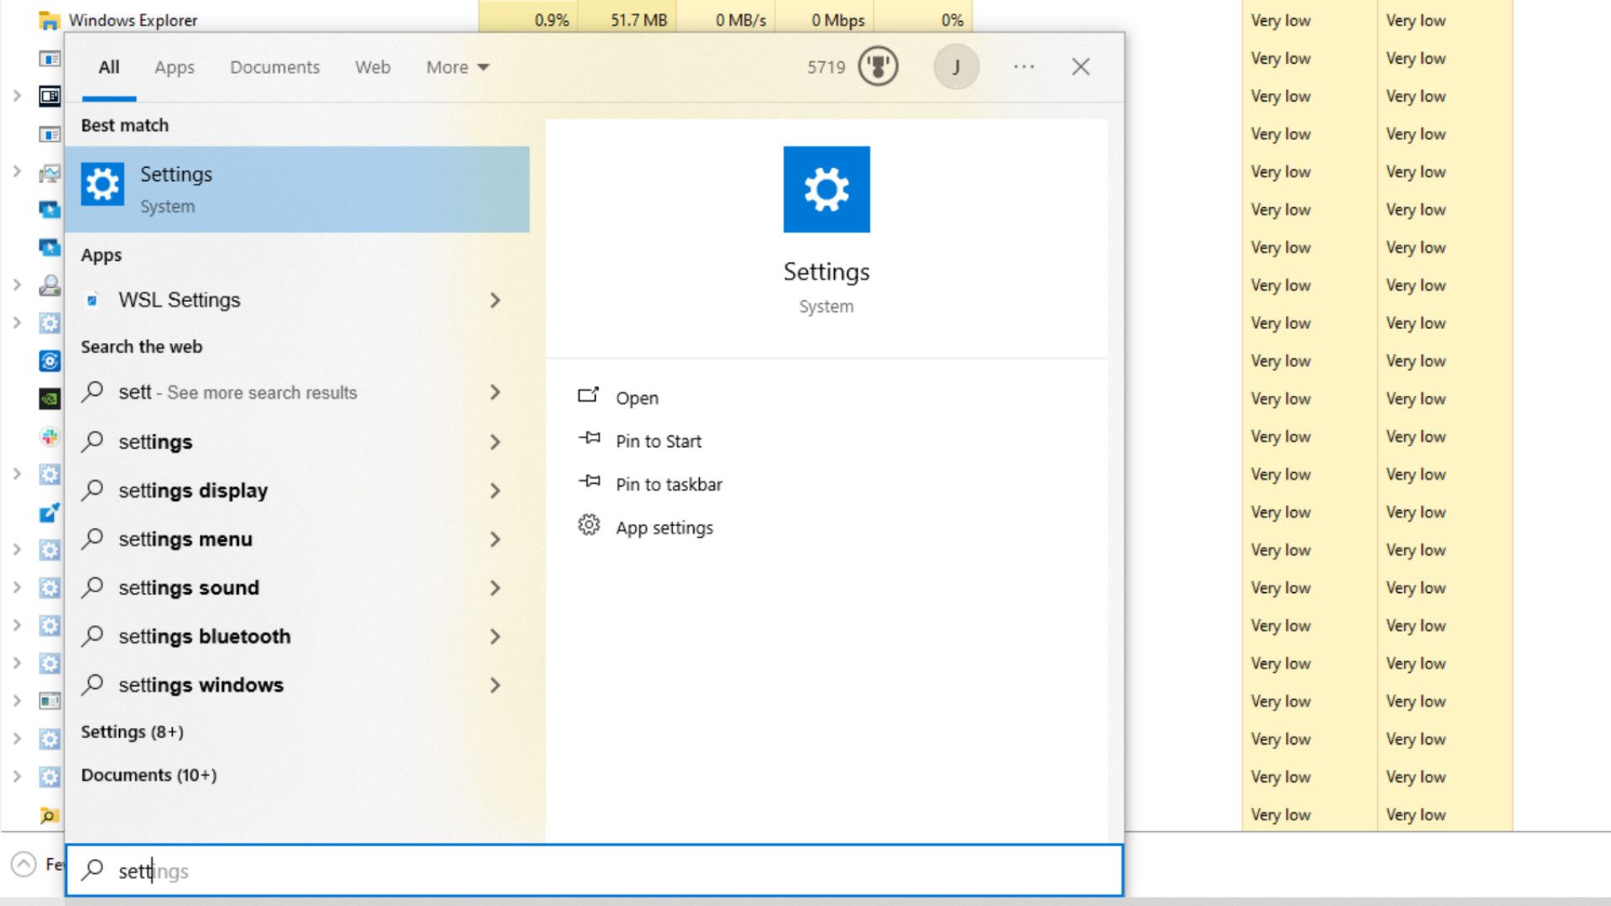Expand the 'settings windows' suggestion chevron
This screenshot has width=1611, height=906.
(495, 685)
